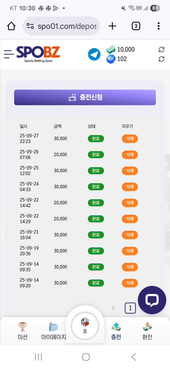The height and width of the screenshot is (368, 170).
Task: Open the live chat support bubble
Action: 152,300
